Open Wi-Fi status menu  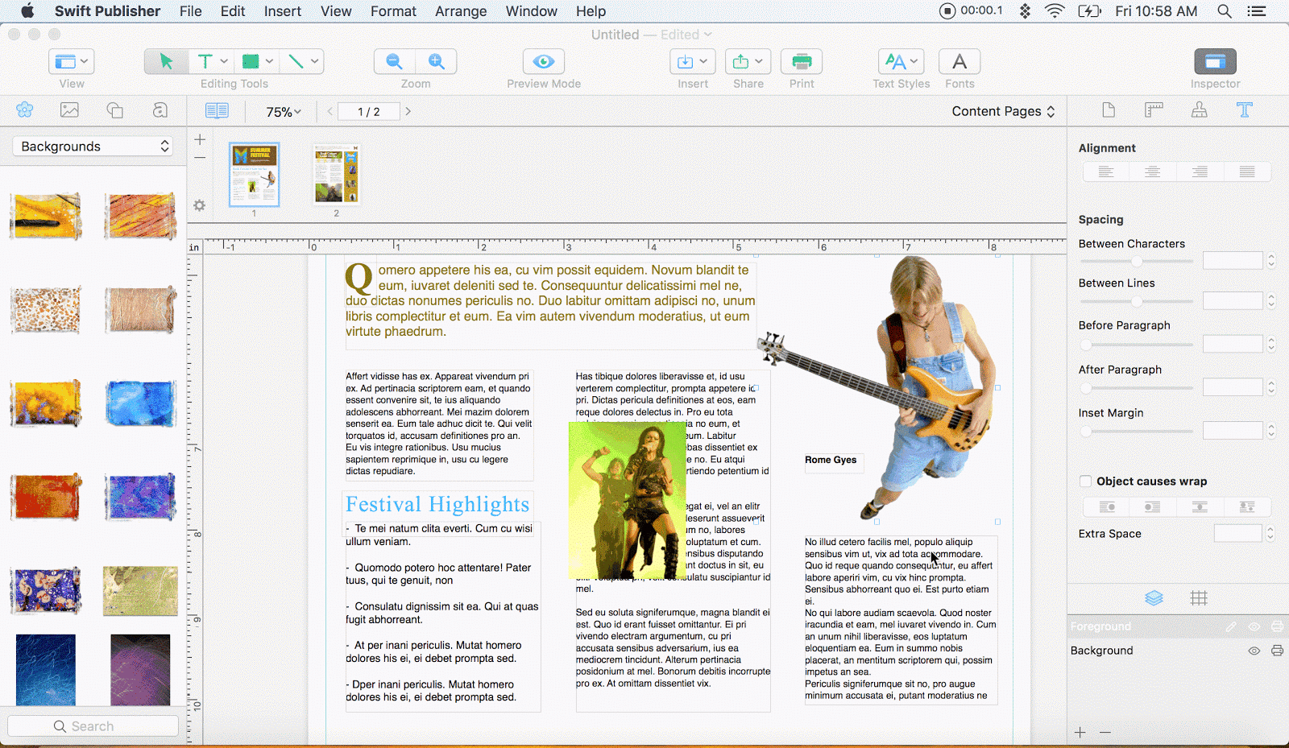(1054, 11)
